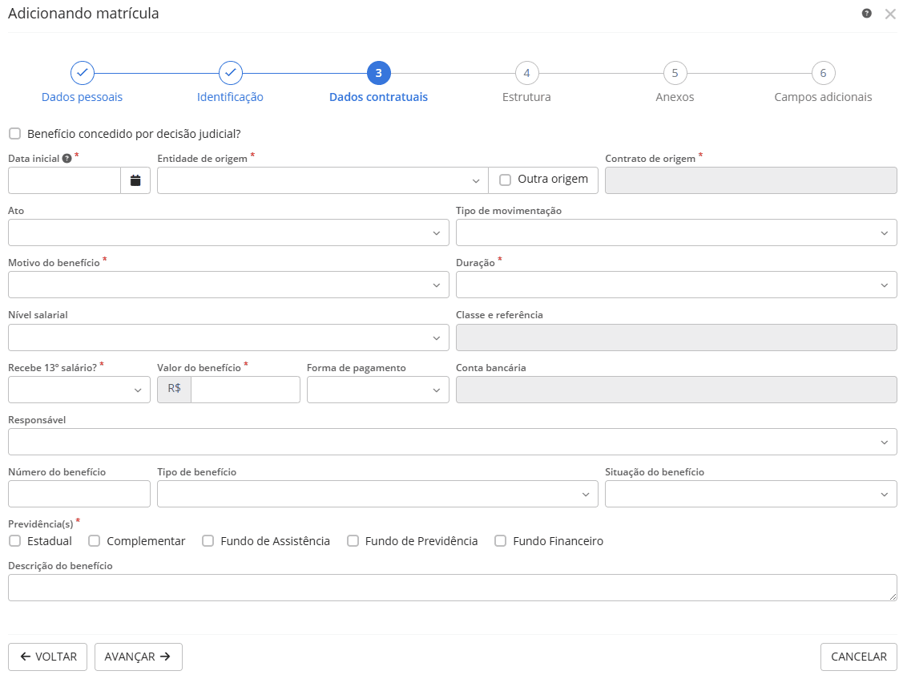The image size is (907, 675).
Task: Click the step 5 Anexos circle
Action: [675, 73]
